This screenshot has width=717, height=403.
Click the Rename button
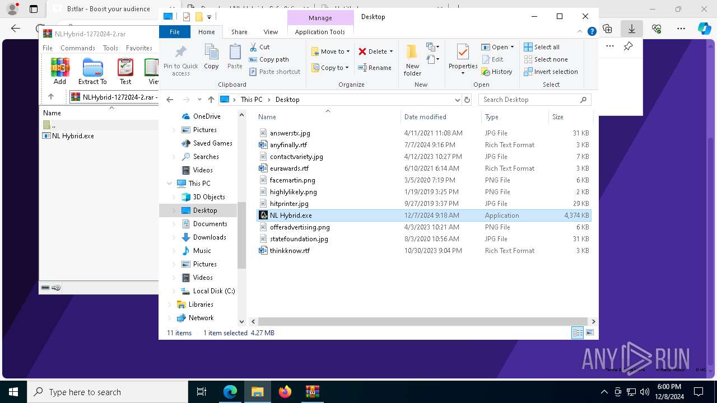tap(375, 68)
